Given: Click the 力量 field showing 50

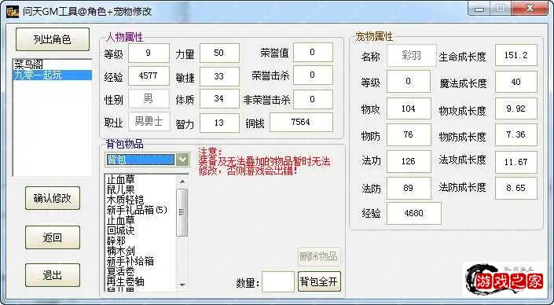Looking at the screenshot, I should [x=219, y=53].
